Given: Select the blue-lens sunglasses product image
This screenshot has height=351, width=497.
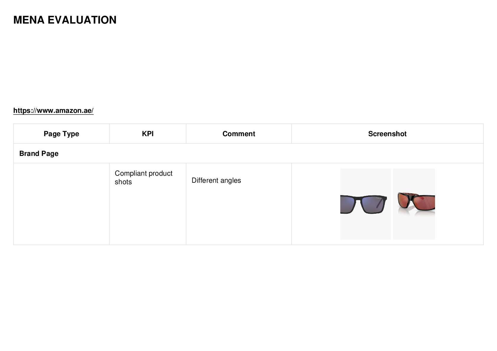Looking at the screenshot, I should pyautogui.click(x=365, y=204).
